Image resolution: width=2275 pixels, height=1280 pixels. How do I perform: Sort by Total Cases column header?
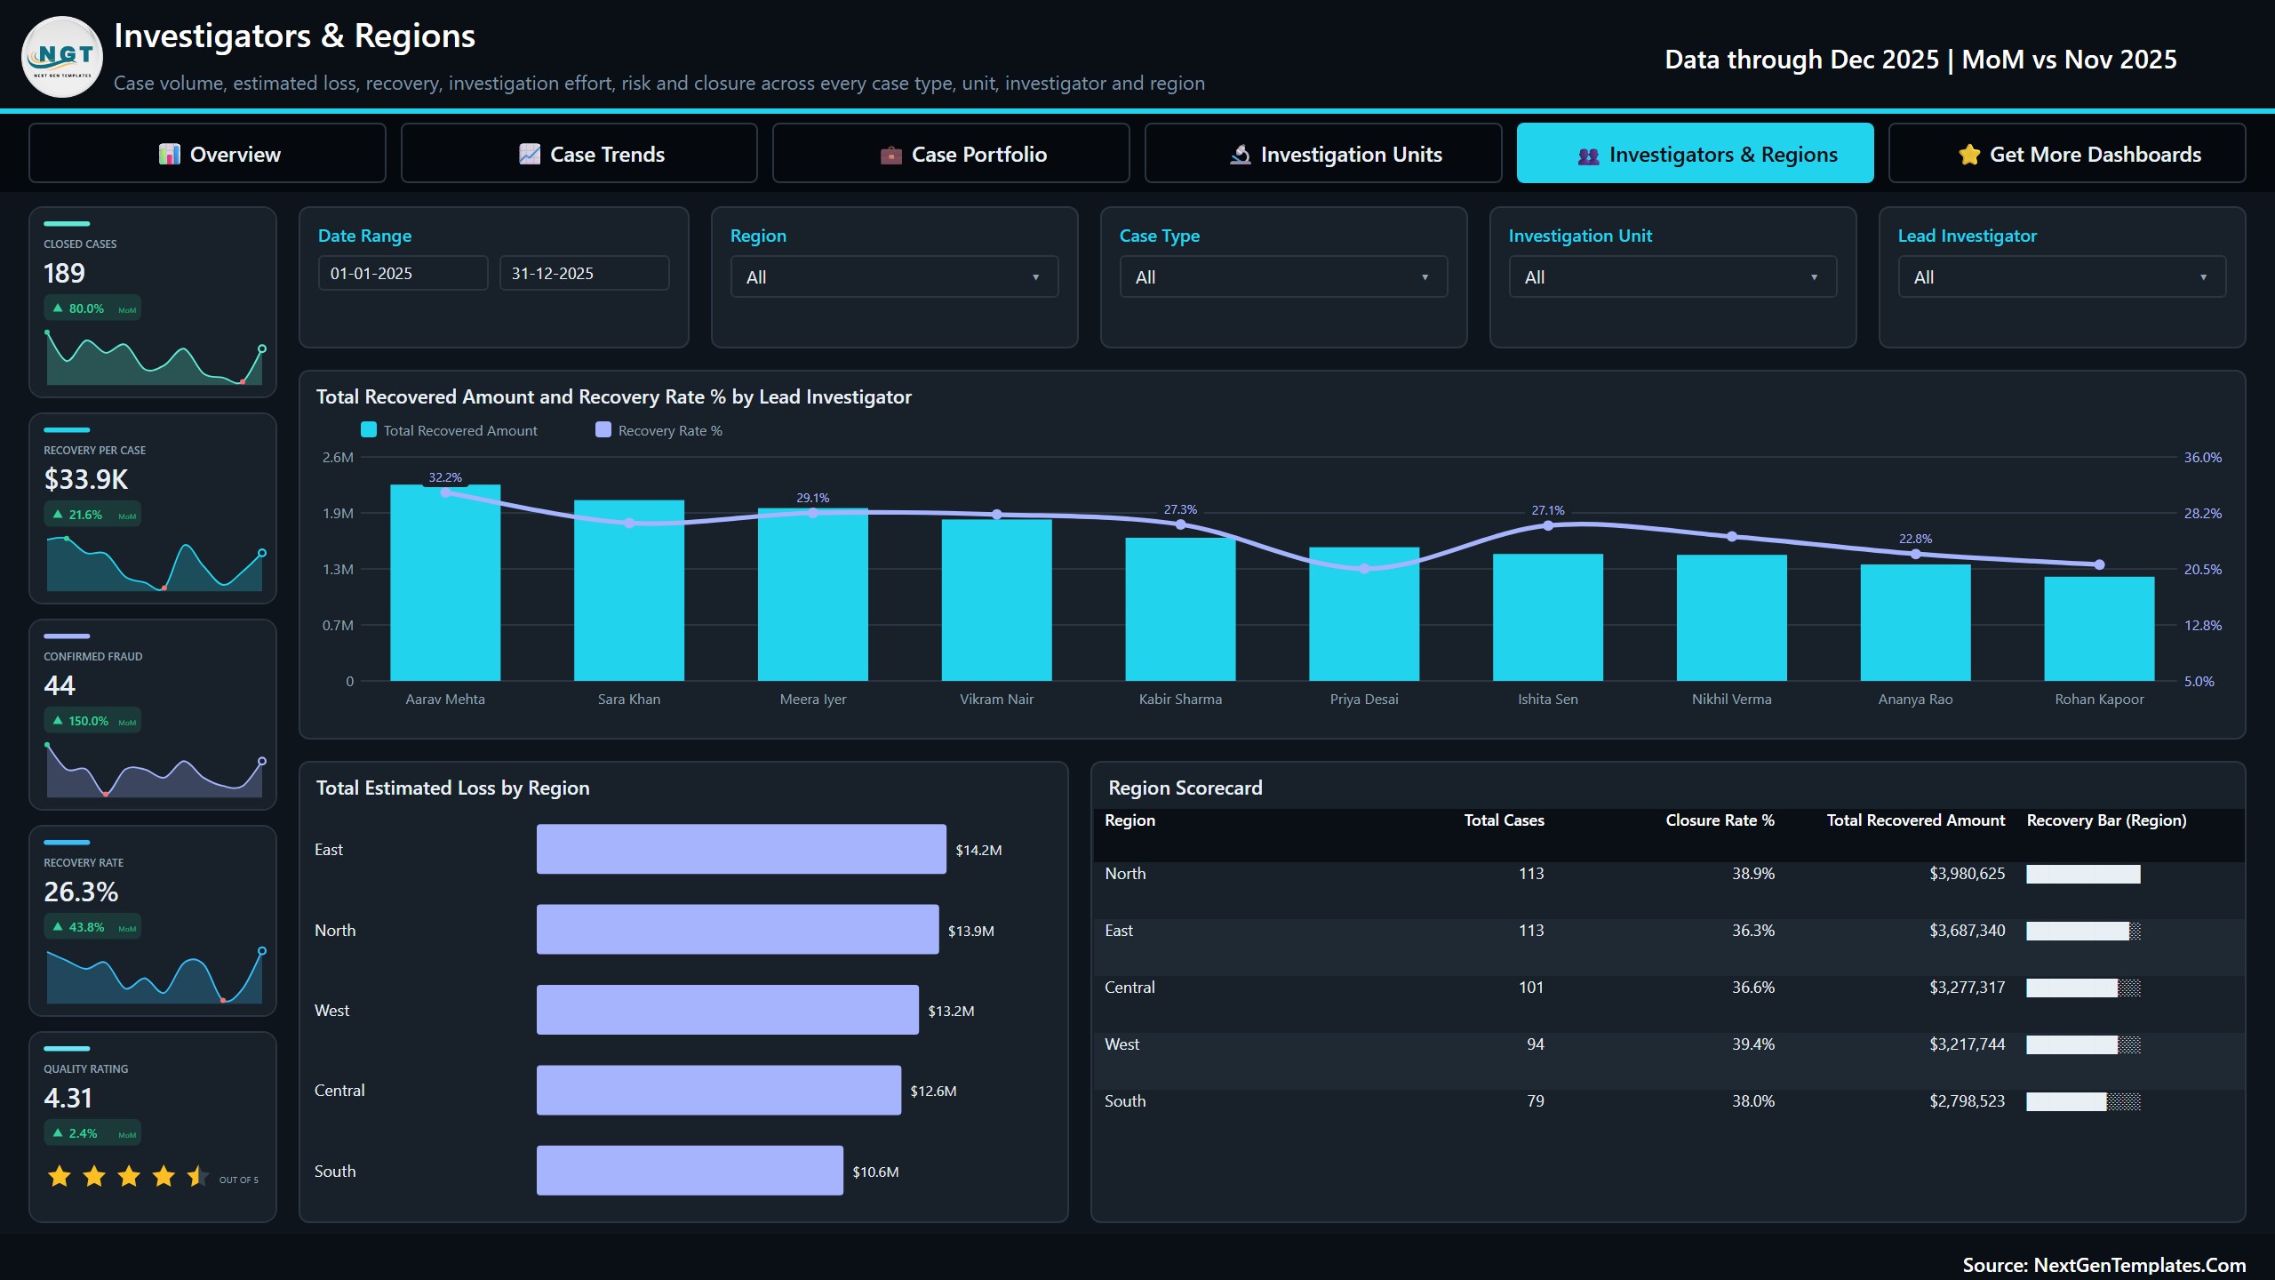tap(1504, 820)
